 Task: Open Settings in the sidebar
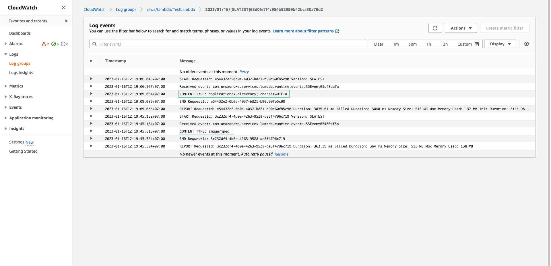tap(17, 142)
